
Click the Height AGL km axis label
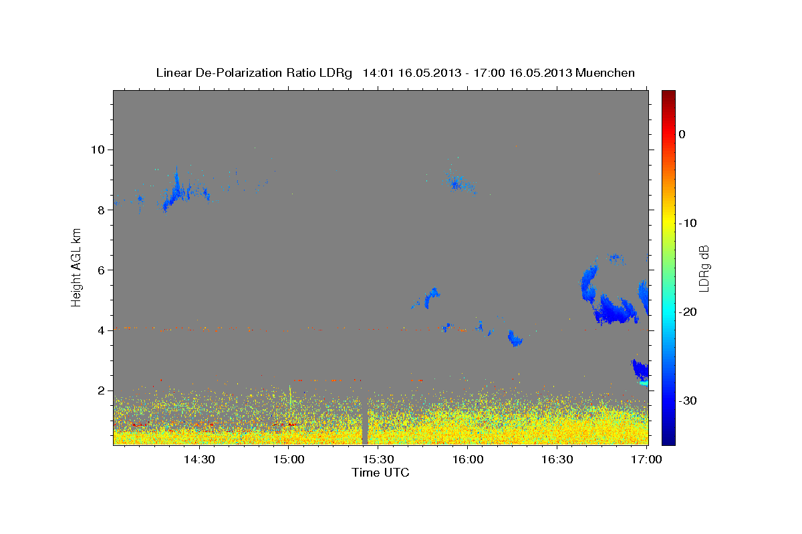tap(77, 267)
